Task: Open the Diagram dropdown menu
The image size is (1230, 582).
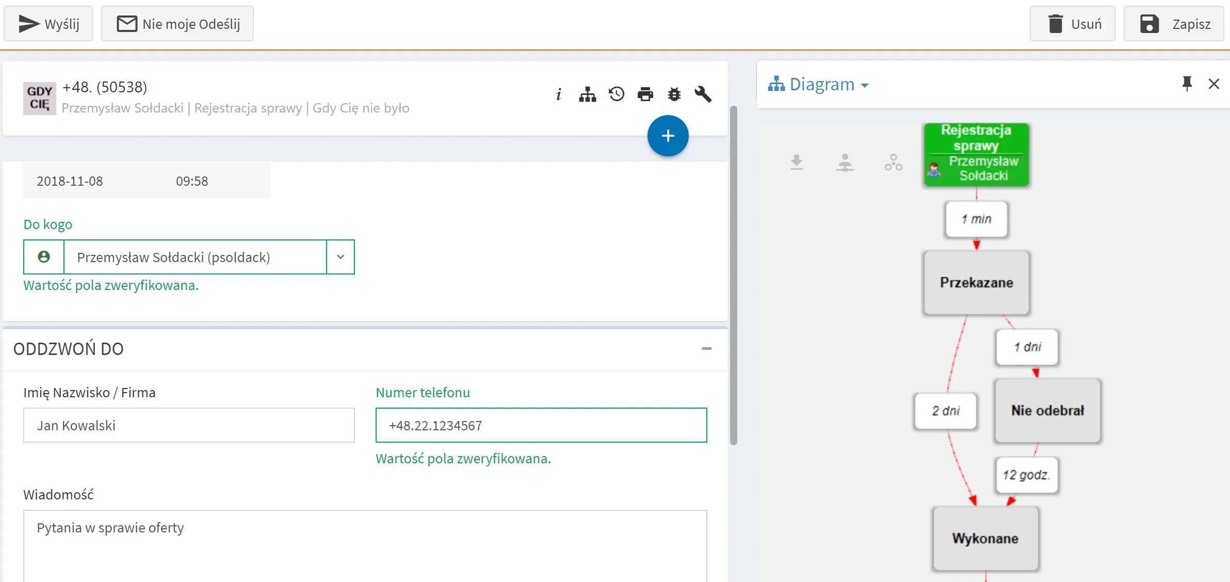Action: [x=818, y=84]
